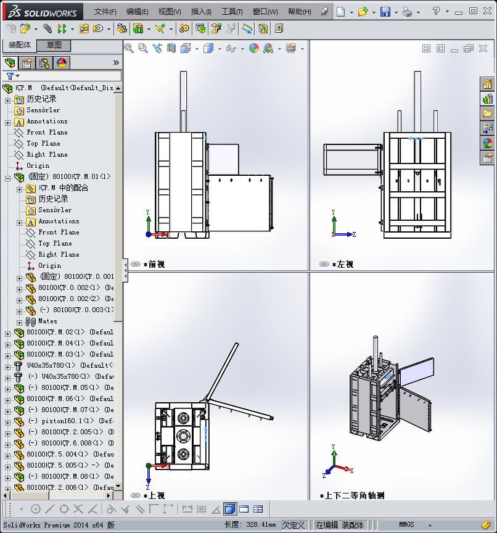The height and width of the screenshot is (533, 497).
Task: Click the Mate paperclip toolbar icon
Action: pyautogui.click(x=47, y=28)
